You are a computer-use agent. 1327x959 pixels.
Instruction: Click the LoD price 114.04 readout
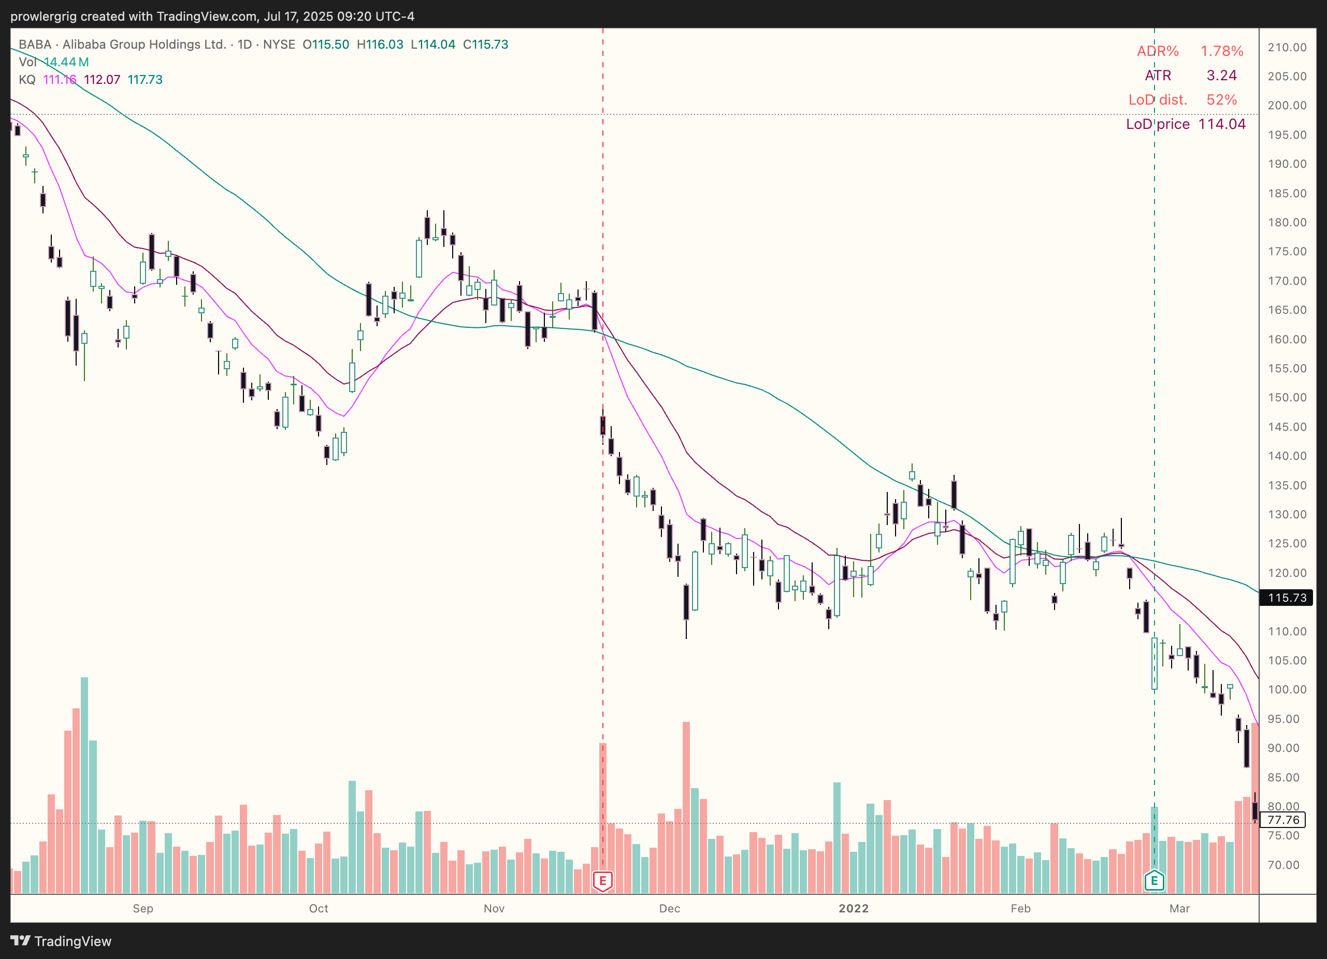click(1186, 124)
